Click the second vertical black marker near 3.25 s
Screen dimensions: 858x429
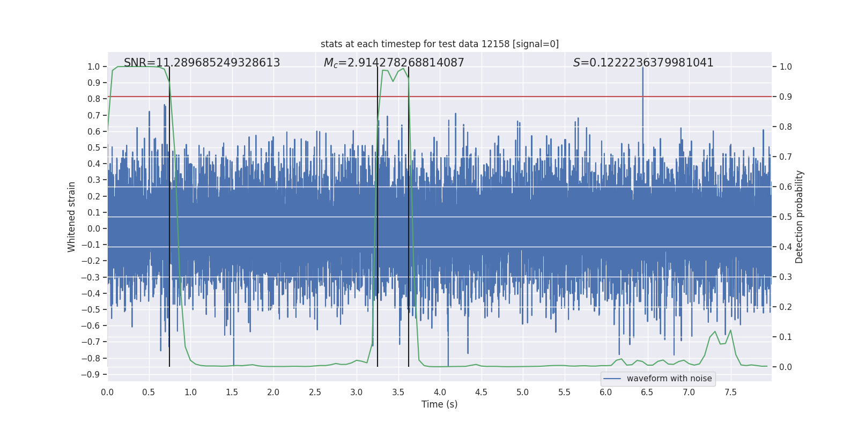click(378, 214)
